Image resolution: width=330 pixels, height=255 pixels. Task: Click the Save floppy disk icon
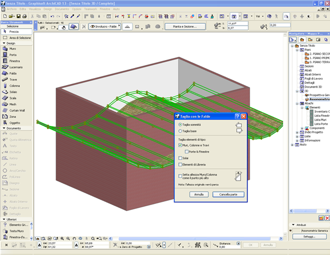[19, 16]
